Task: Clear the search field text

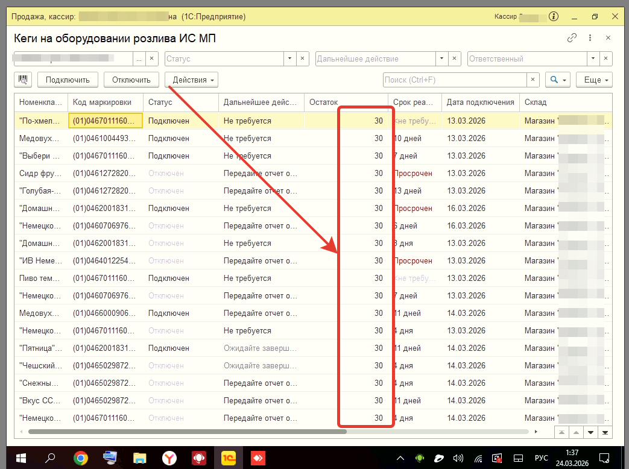Action: click(x=533, y=80)
